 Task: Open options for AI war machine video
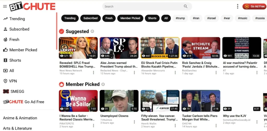[x=257, y=73]
